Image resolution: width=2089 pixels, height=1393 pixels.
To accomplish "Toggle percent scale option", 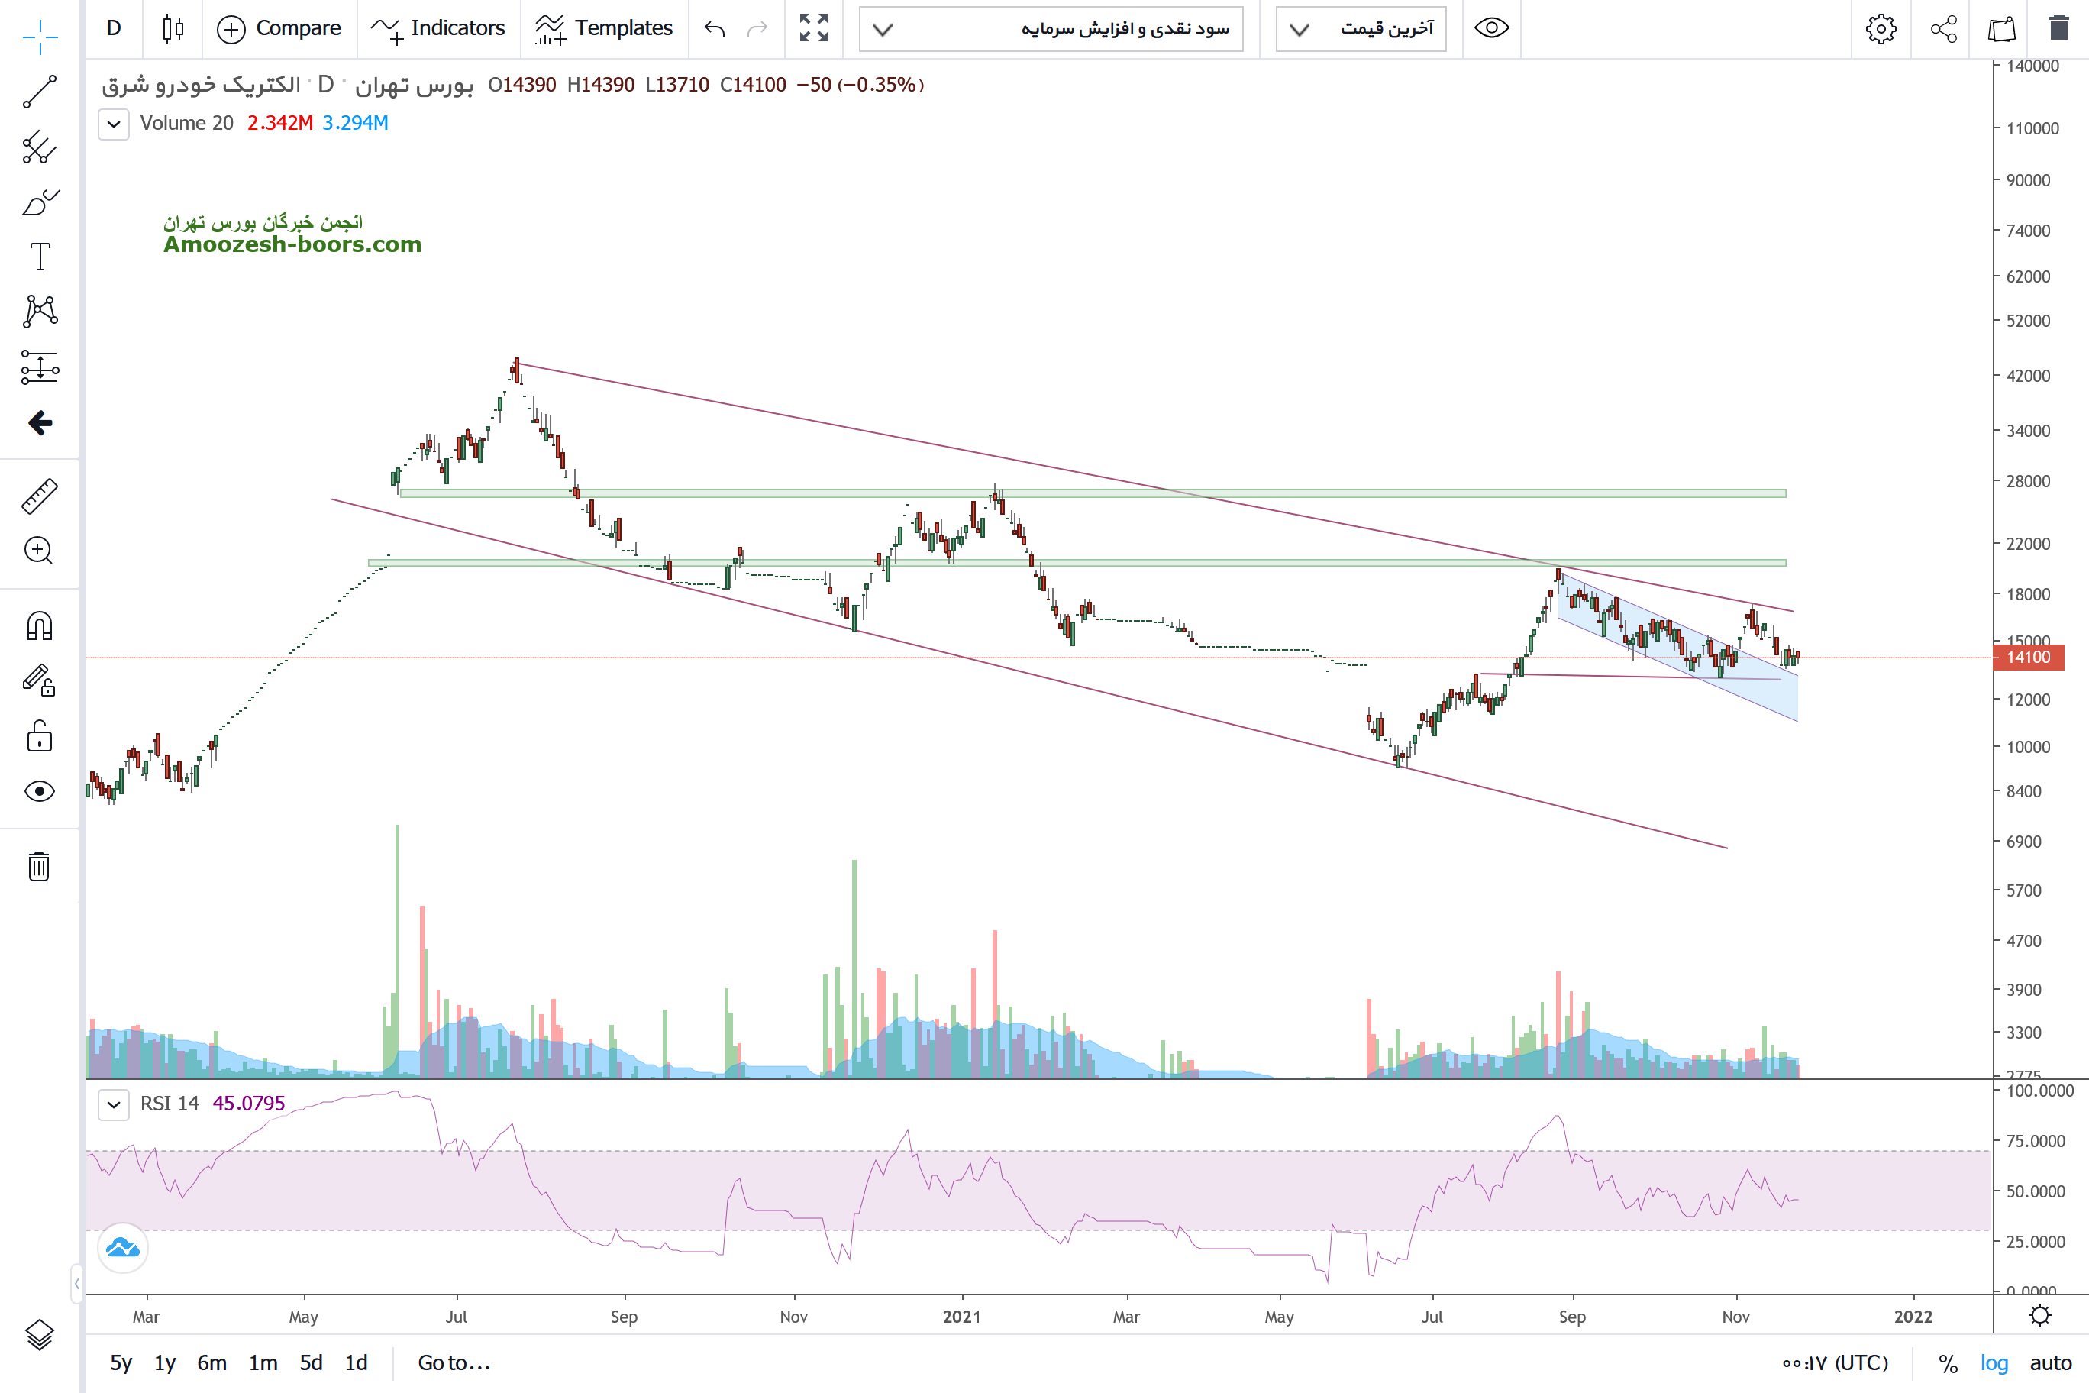I will click(1948, 1362).
